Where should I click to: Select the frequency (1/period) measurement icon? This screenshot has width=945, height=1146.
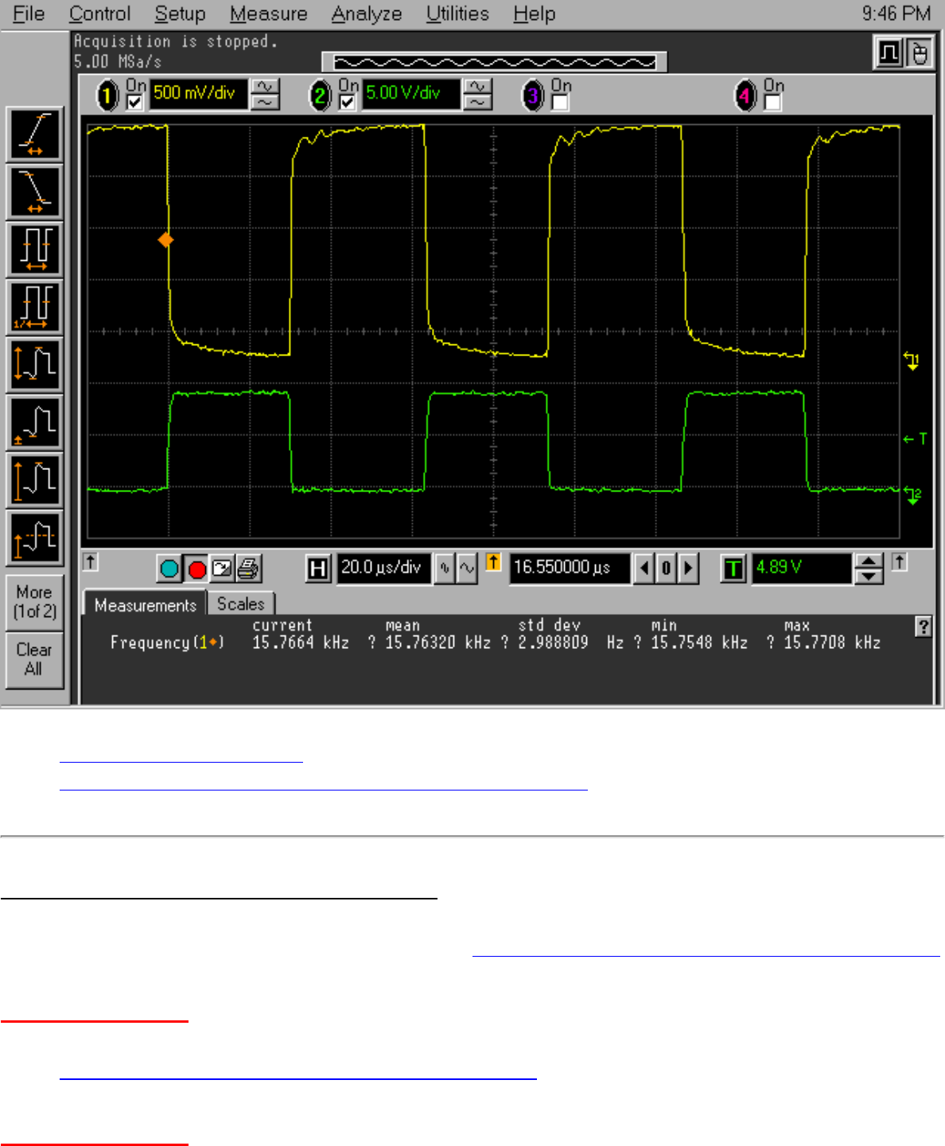pos(35,307)
